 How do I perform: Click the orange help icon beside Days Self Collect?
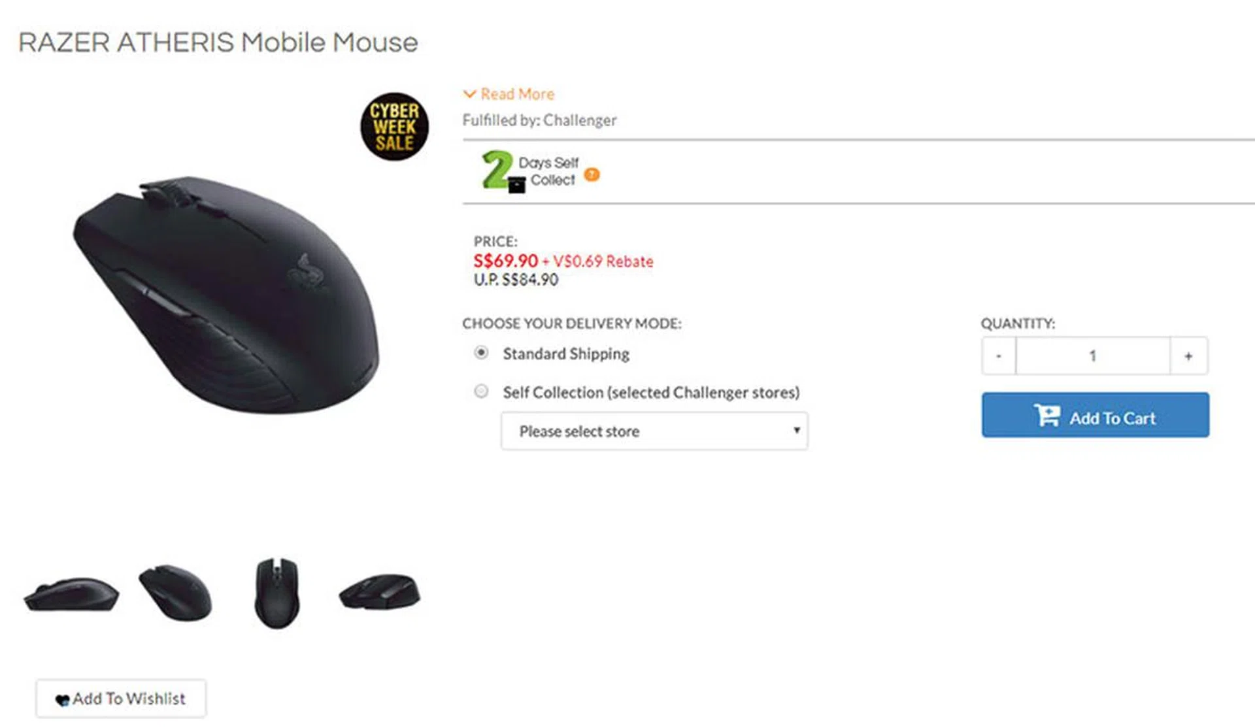tap(592, 174)
